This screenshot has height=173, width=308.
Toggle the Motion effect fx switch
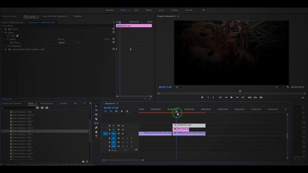click(x=5, y=29)
